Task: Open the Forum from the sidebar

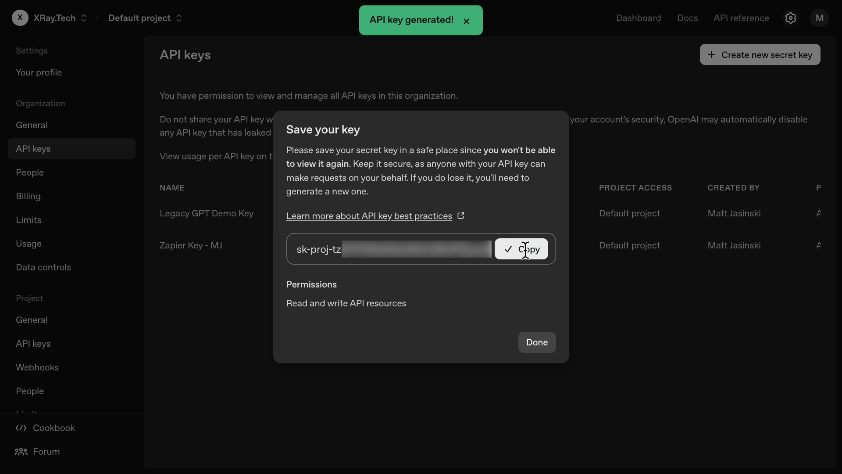Action: 46,452
